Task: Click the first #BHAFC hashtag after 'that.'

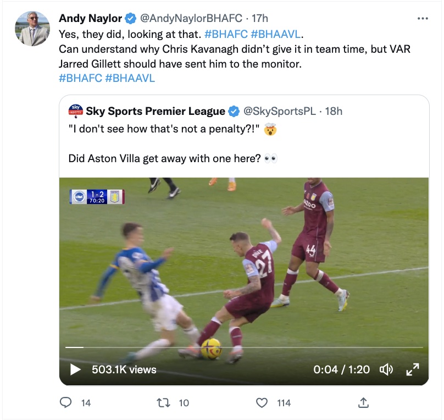Action: [x=226, y=34]
